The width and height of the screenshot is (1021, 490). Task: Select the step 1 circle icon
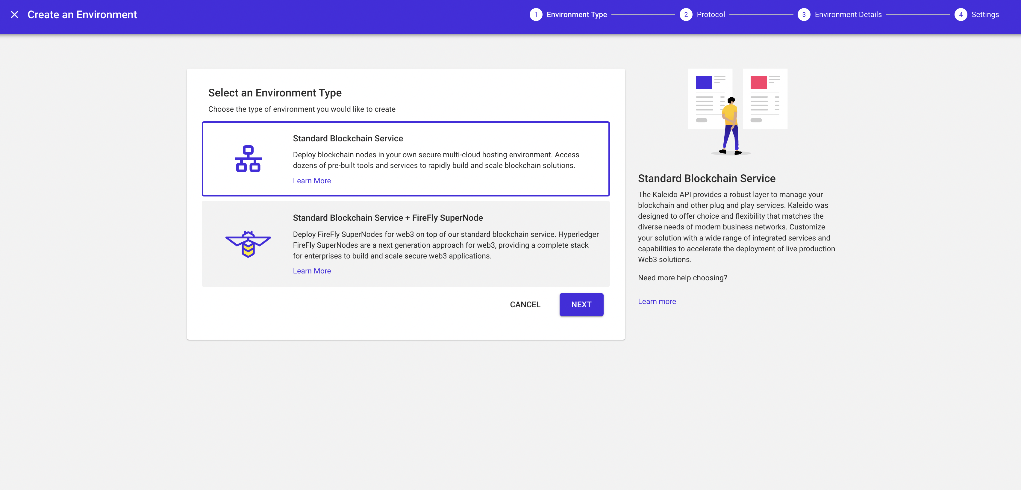536,15
